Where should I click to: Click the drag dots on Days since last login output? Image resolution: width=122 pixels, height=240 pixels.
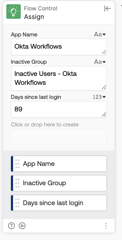pyautogui.click(x=17, y=203)
